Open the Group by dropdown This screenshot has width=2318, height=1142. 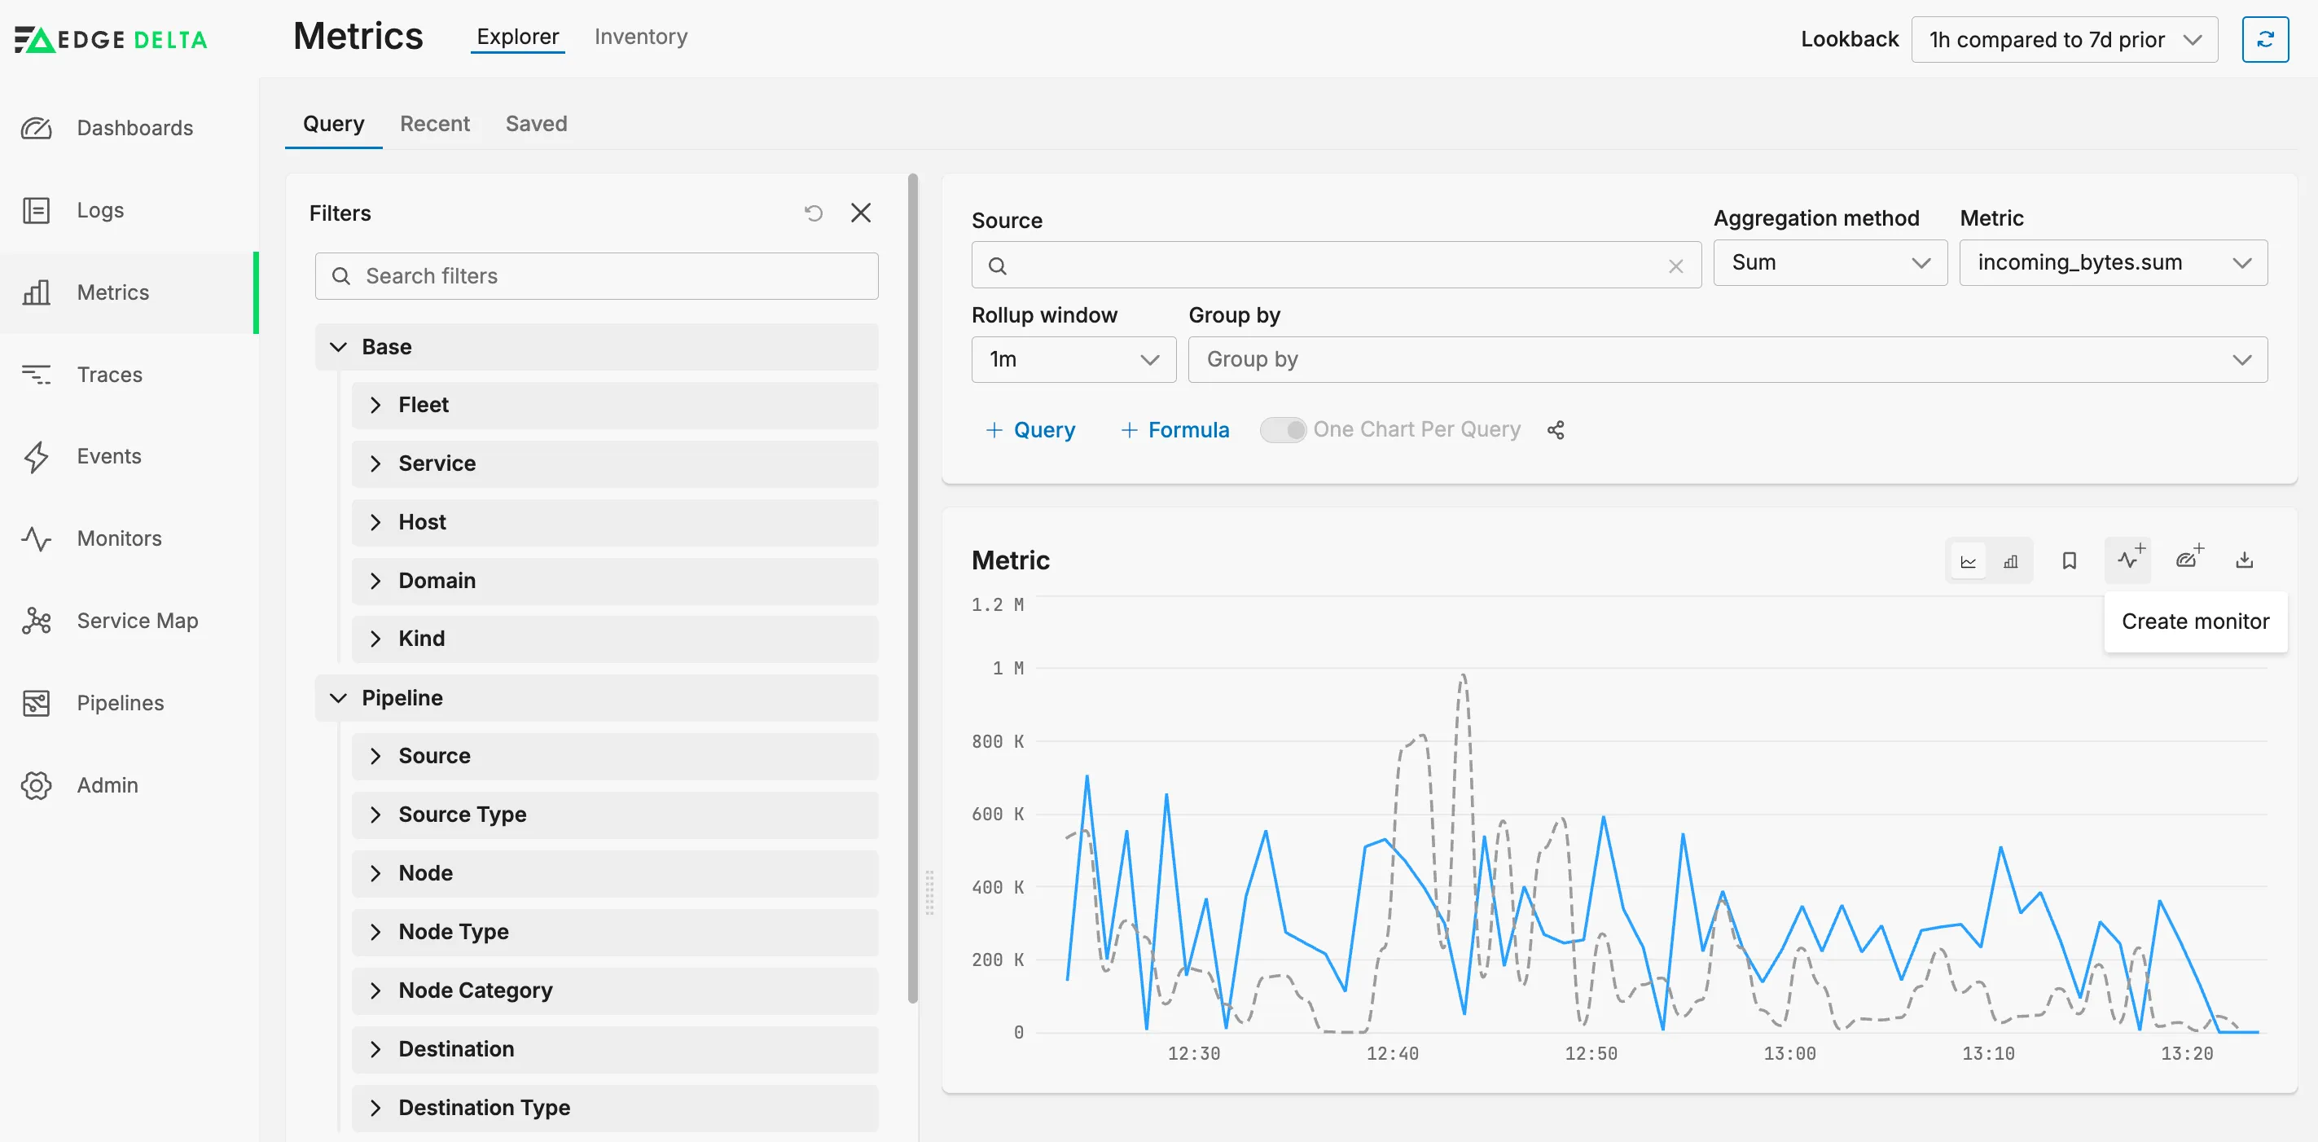1727,360
